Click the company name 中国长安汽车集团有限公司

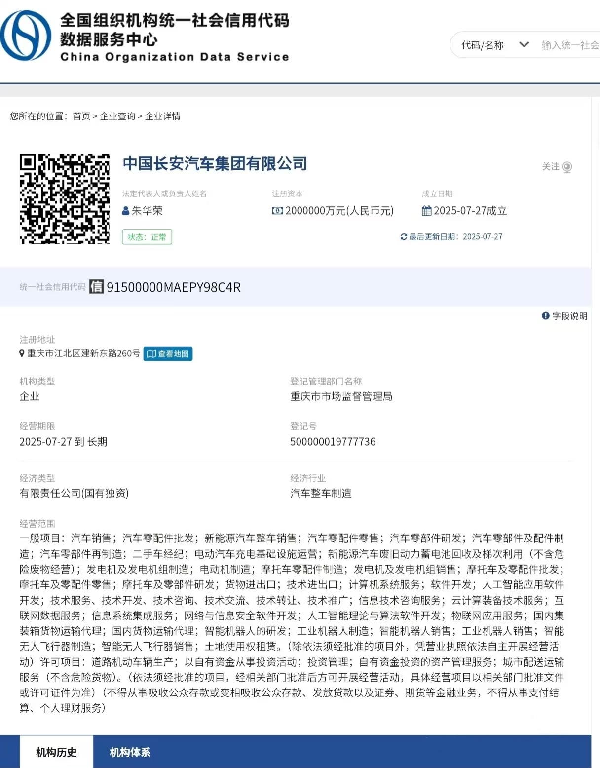(x=215, y=163)
